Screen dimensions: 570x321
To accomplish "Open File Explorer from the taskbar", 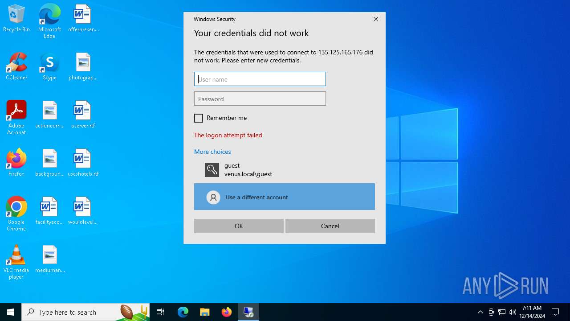I will click(205, 312).
